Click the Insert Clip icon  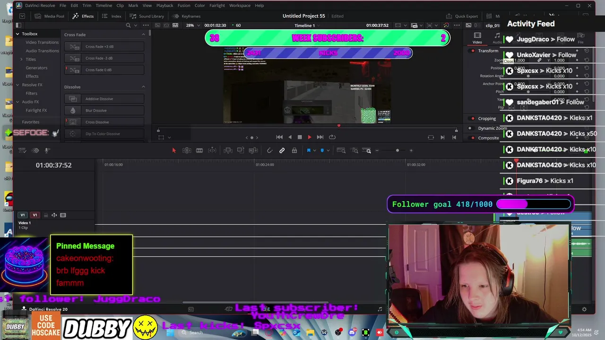pyautogui.click(x=228, y=151)
